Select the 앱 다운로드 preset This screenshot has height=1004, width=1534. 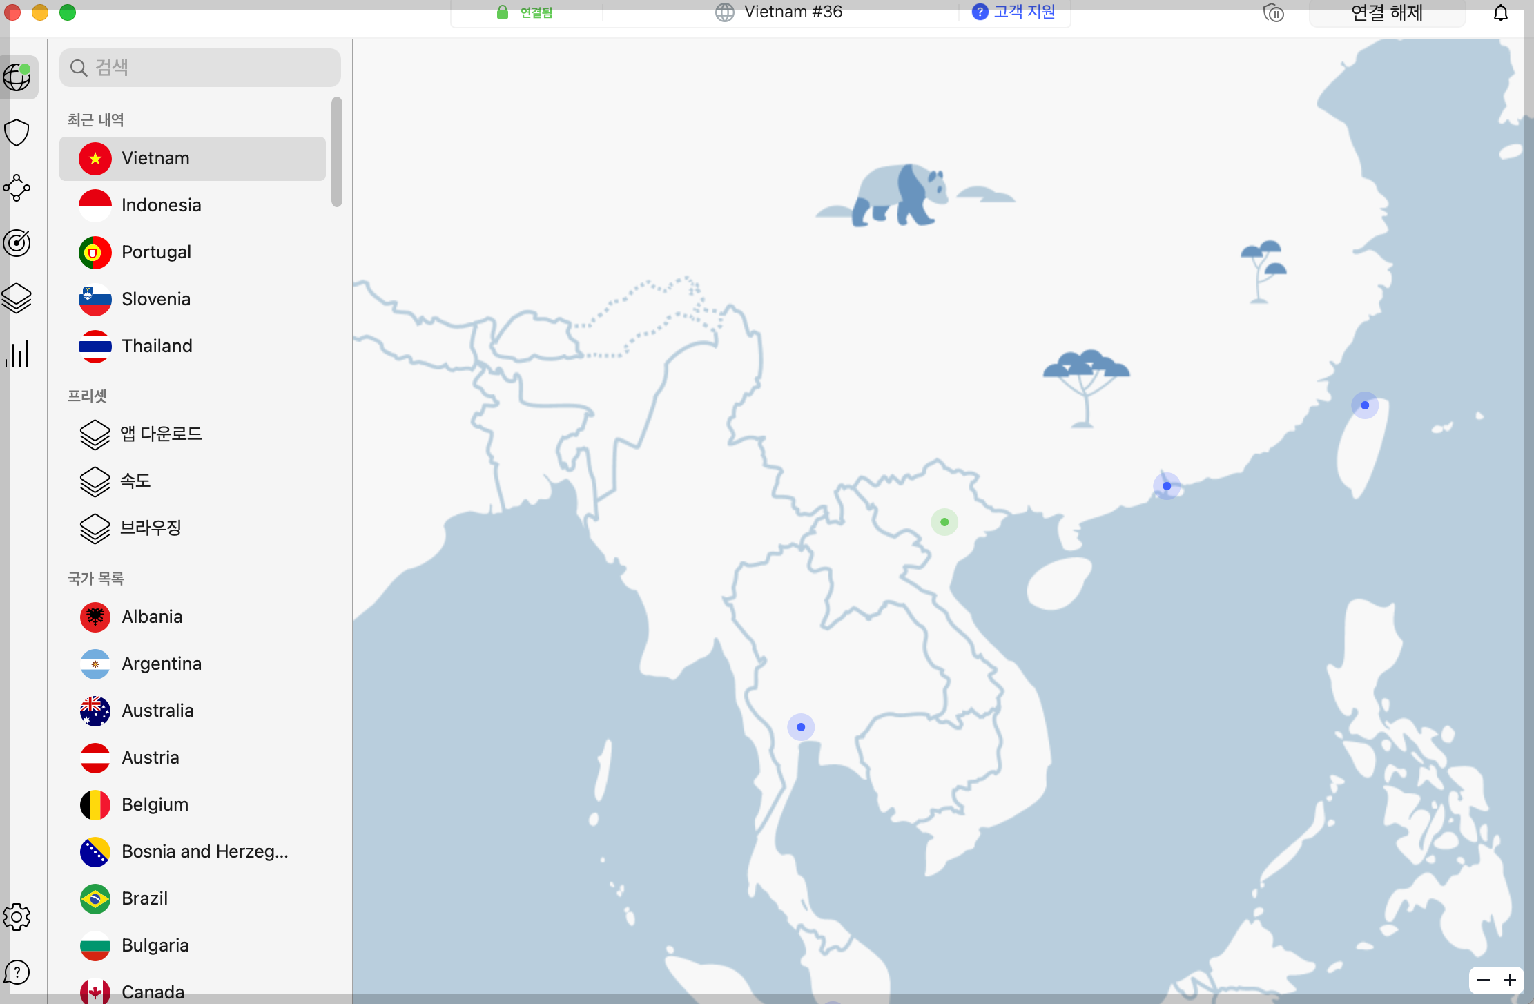[x=161, y=434]
